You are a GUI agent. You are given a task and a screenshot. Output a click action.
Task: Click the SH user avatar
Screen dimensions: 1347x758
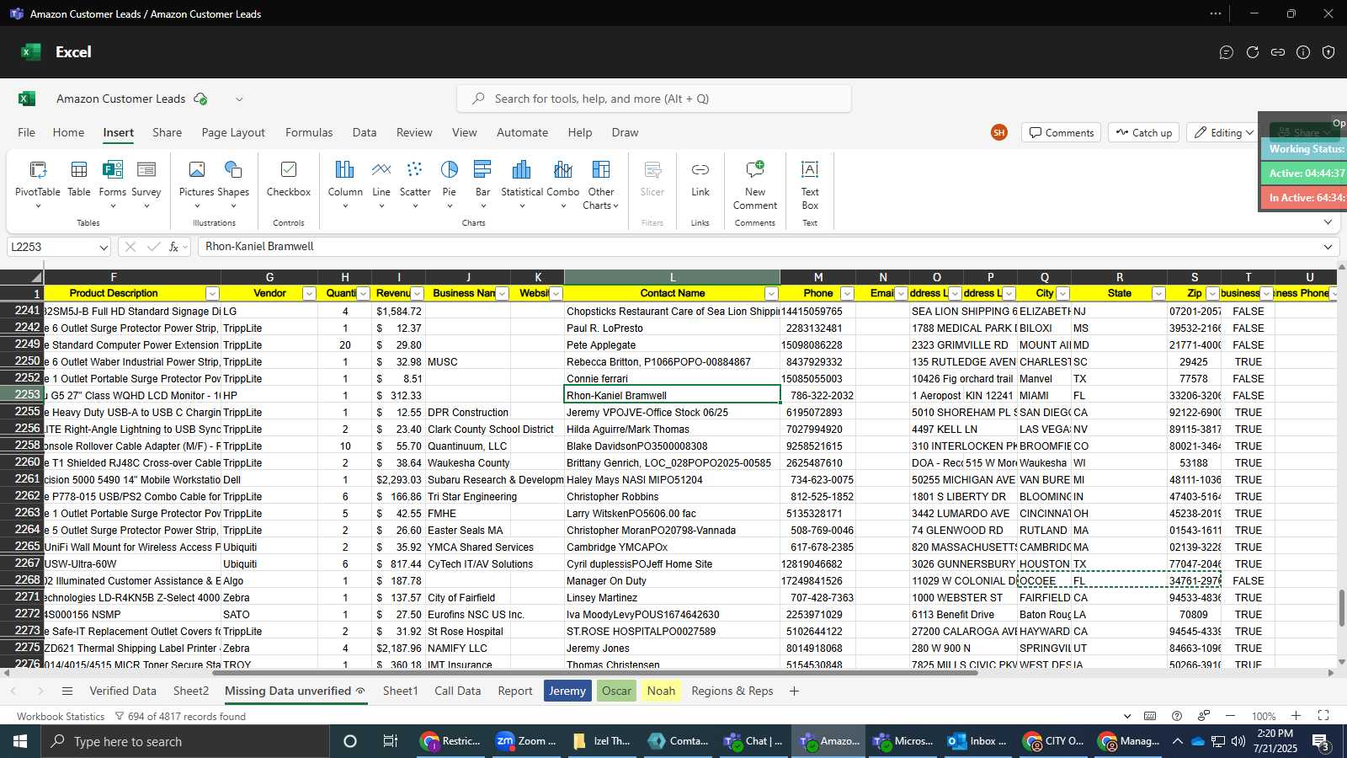click(999, 132)
